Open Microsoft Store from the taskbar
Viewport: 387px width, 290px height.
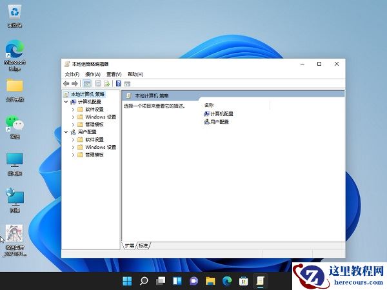tap(244, 281)
